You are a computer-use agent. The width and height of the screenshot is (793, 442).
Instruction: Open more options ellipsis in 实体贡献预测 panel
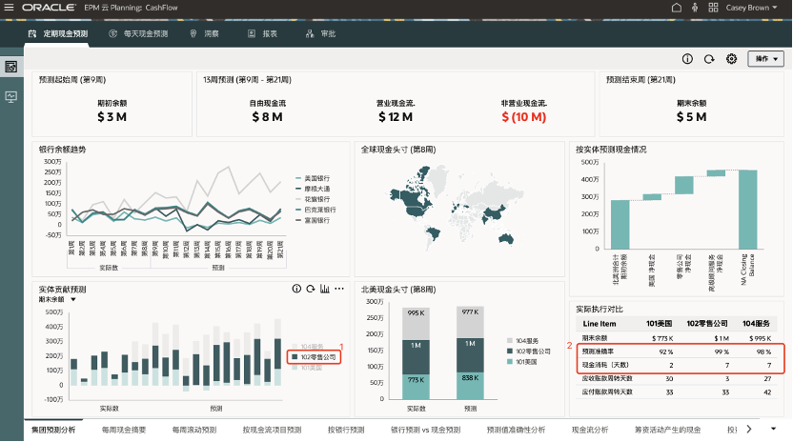click(339, 289)
